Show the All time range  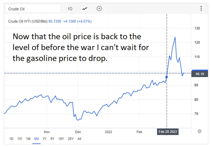(79, 139)
